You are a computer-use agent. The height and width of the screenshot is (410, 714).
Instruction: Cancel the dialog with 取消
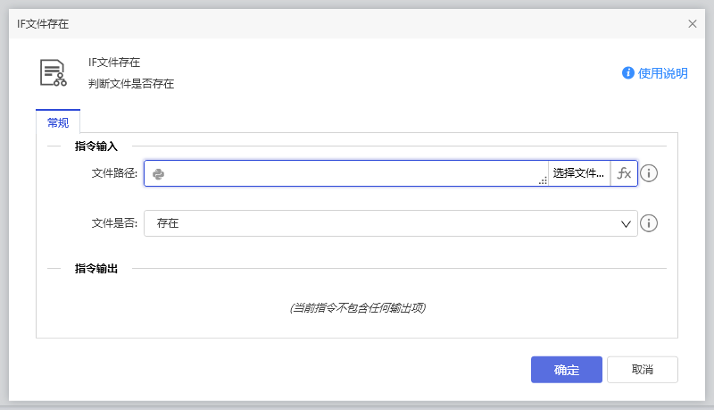(x=642, y=370)
